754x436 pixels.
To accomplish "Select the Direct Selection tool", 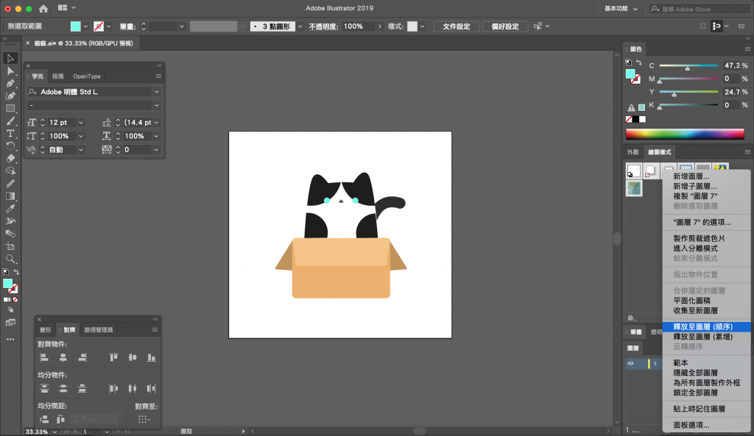I will [10, 71].
